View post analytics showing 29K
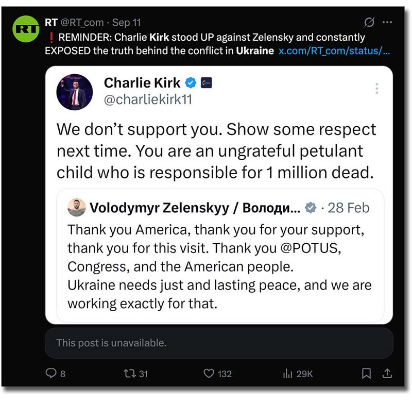Viewport: 412px width, 404px height. pos(288,374)
